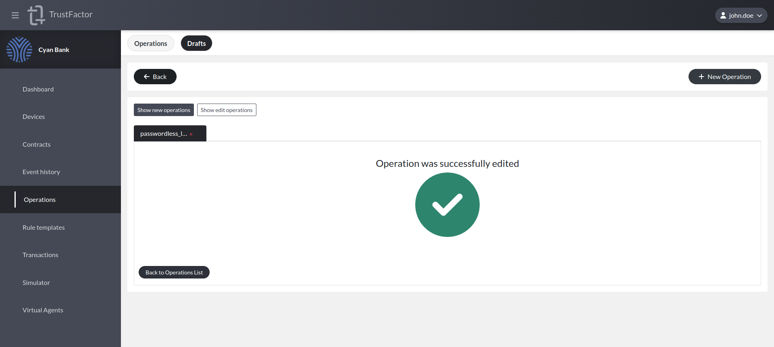Toggle Show edit operations filter
The width and height of the screenshot is (774, 347).
(227, 110)
